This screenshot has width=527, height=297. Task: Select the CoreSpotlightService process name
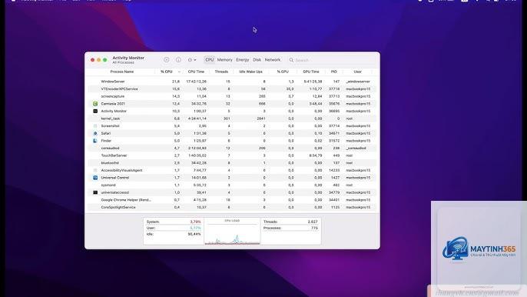[x=118, y=208]
